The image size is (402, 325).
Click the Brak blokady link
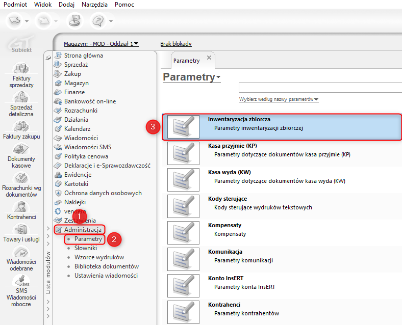(176, 44)
